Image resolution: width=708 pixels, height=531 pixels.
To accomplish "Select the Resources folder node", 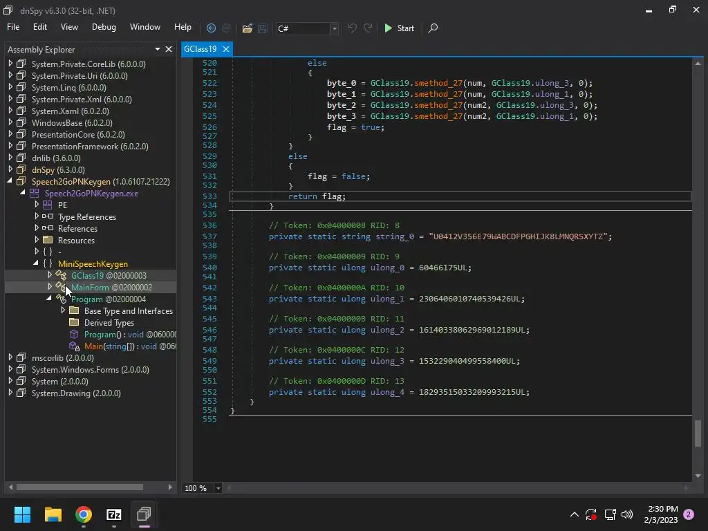I will [76, 240].
